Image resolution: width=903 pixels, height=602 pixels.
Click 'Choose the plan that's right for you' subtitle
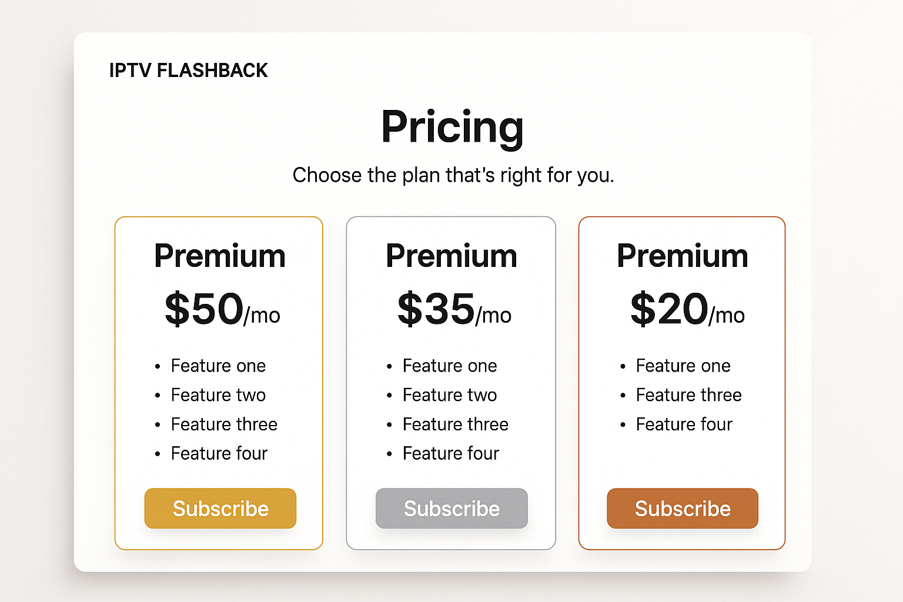(453, 175)
